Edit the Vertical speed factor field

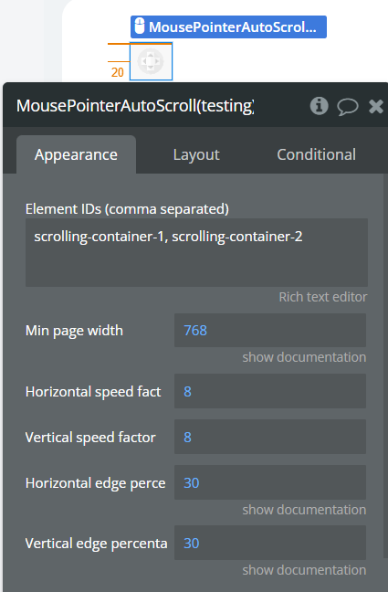(x=270, y=437)
